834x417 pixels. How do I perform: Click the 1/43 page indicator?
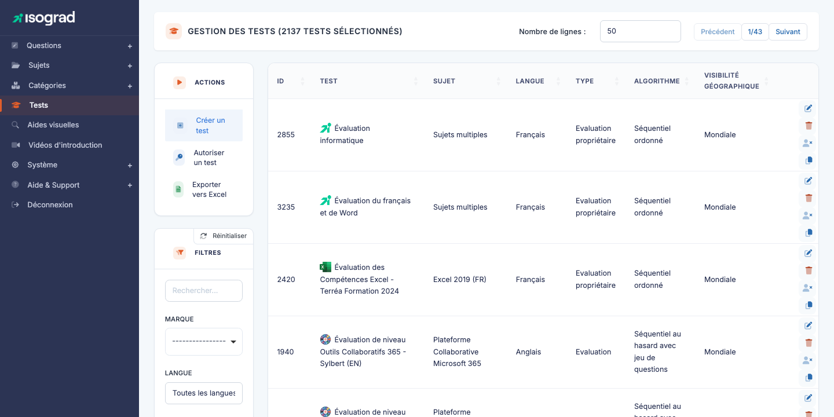click(755, 32)
